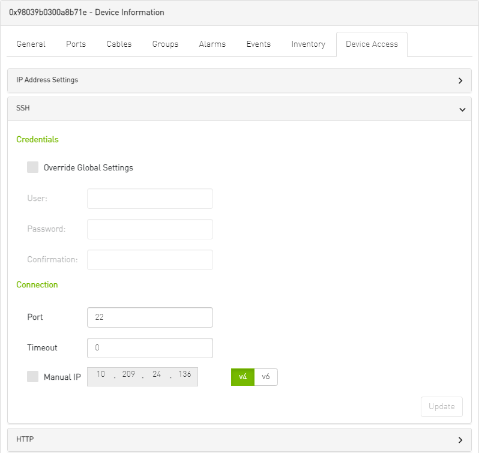The height and width of the screenshot is (453, 479).
Task: Go to the Groups tab
Action: click(x=165, y=44)
